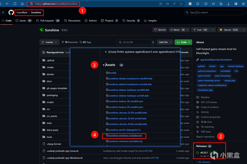Screen dimensions: 247x164
Task: Open the GPL-3.0 license link
Action: [209, 102]
